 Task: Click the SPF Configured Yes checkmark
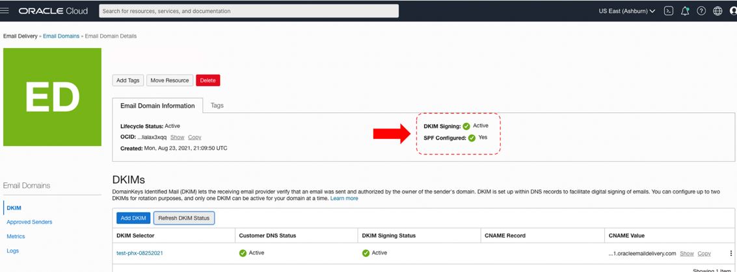pyautogui.click(x=472, y=138)
